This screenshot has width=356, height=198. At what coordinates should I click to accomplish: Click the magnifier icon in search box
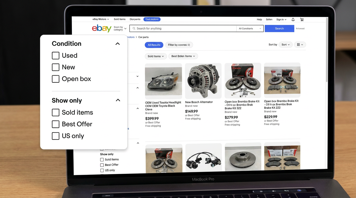(x=134, y=28)
